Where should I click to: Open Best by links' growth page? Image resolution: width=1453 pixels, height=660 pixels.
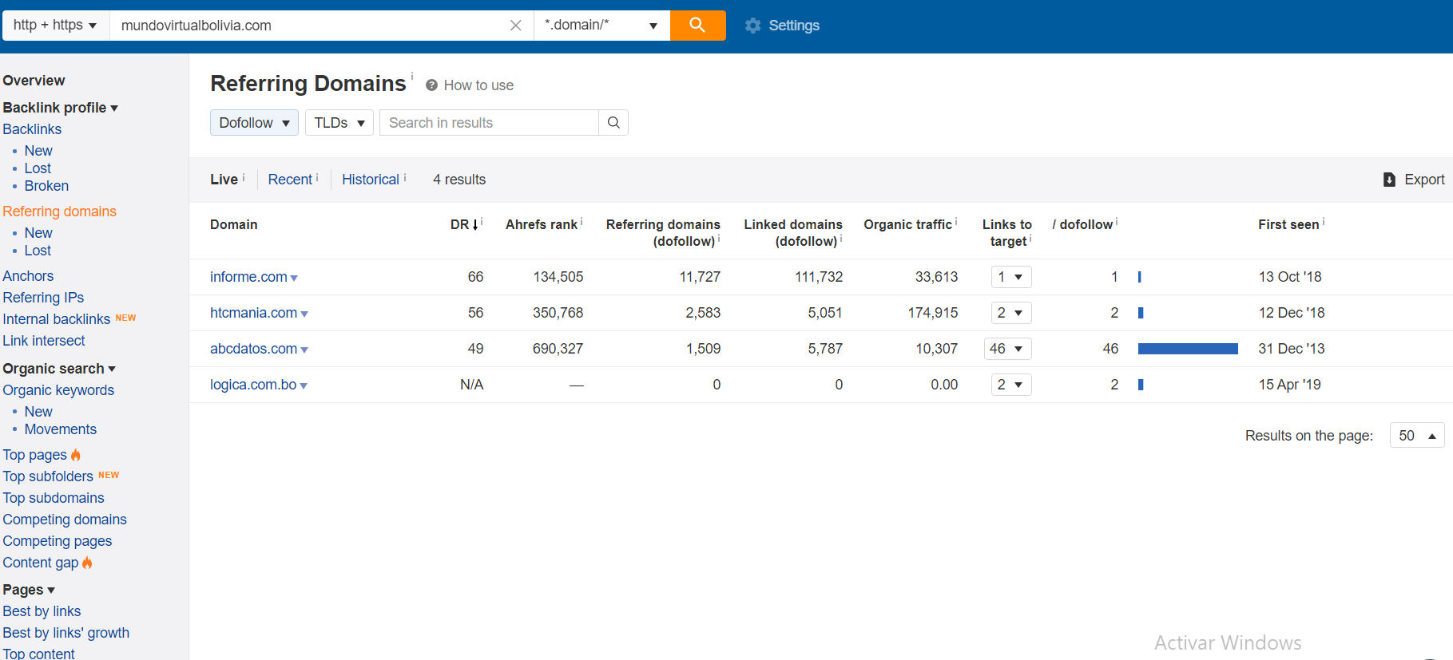pyautogui.click(x=66, y=633)
